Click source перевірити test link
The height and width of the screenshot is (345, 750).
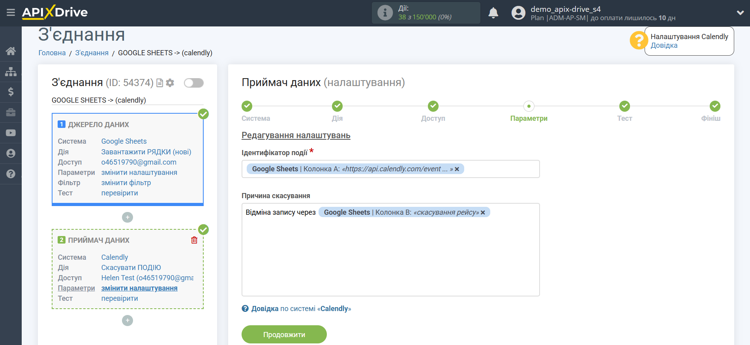120,193
